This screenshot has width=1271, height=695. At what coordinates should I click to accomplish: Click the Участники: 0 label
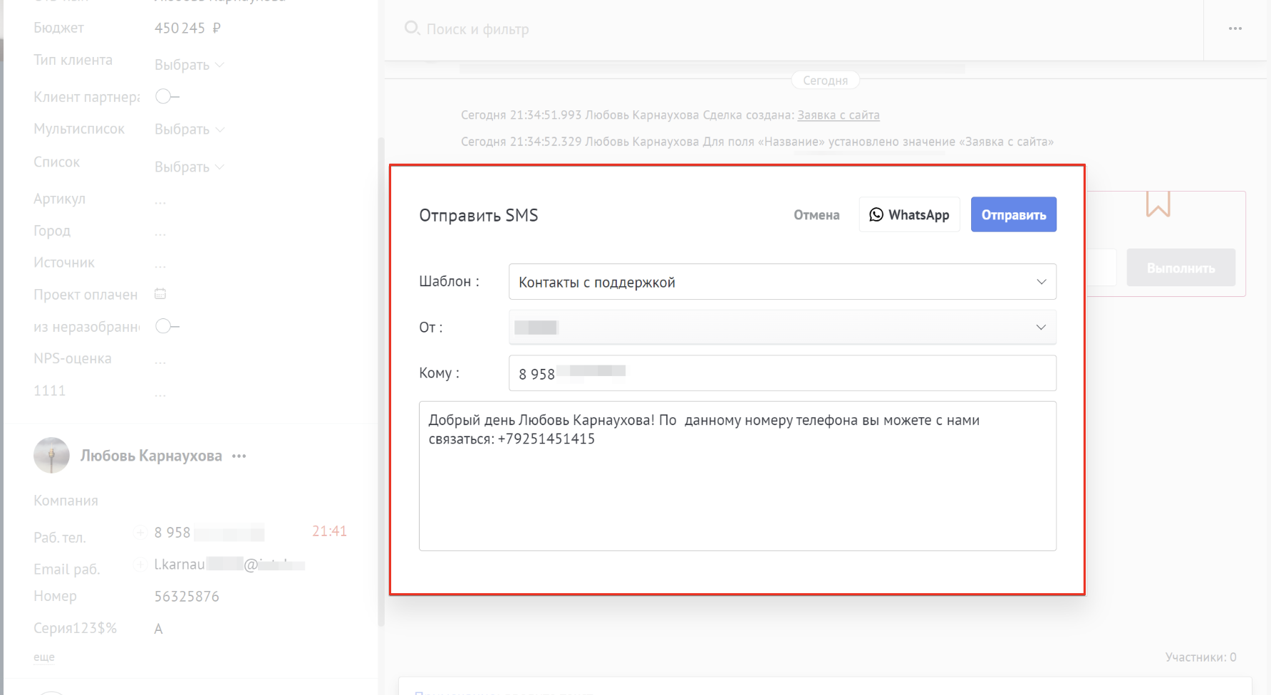click(1200, 657)
